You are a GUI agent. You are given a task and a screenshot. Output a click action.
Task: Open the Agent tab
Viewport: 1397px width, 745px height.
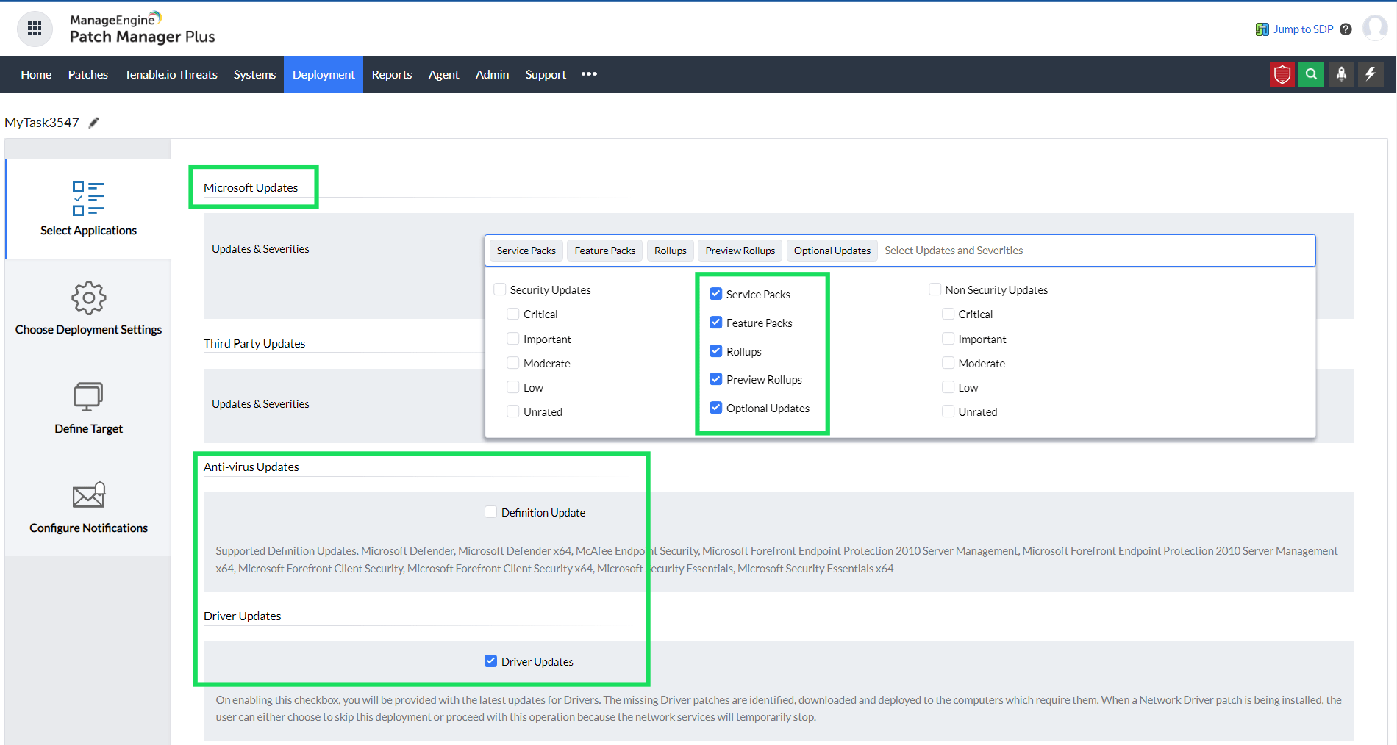(x=443, y=74)
